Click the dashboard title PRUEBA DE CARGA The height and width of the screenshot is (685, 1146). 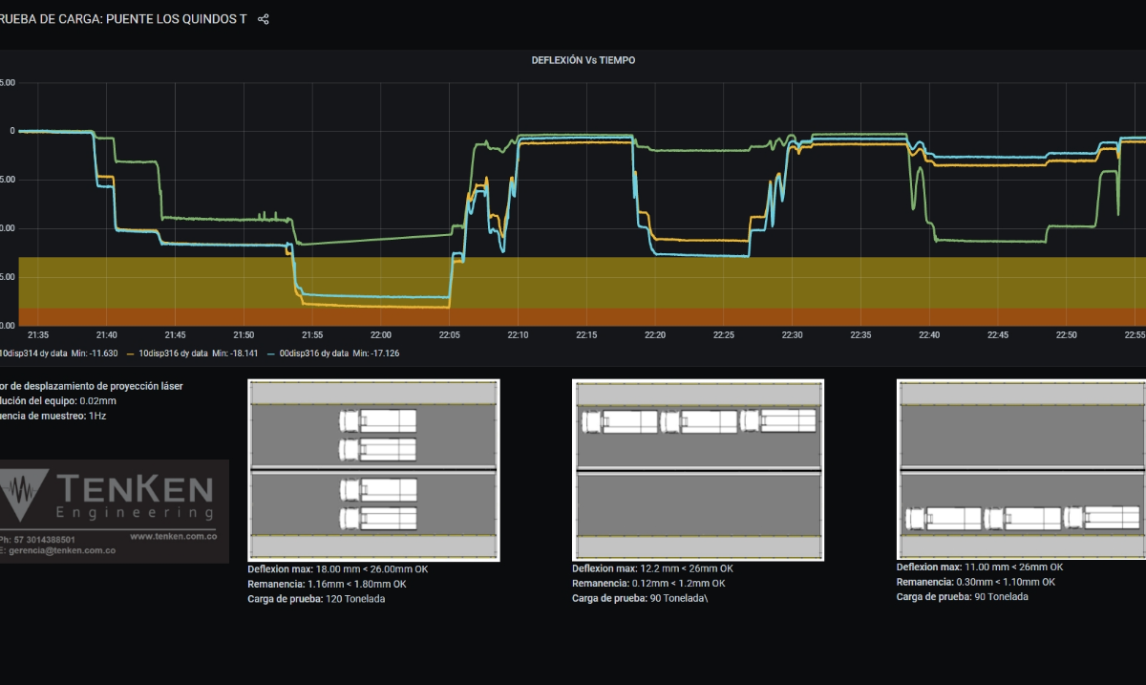pyautogui.click(x=123, y=19)
